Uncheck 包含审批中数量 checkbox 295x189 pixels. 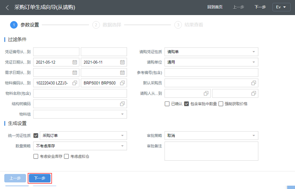point(186,104)
